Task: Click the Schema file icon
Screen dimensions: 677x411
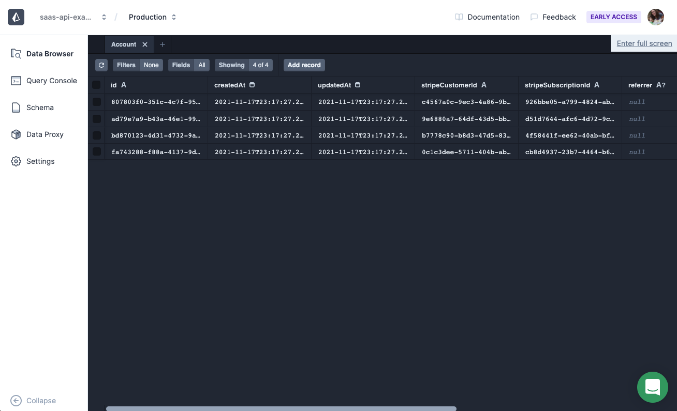Action: (16, 108)
